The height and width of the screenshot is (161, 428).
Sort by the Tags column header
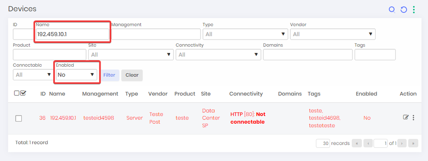pos(314,94)
